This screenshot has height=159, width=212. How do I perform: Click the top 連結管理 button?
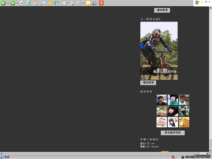coord(162,10)
